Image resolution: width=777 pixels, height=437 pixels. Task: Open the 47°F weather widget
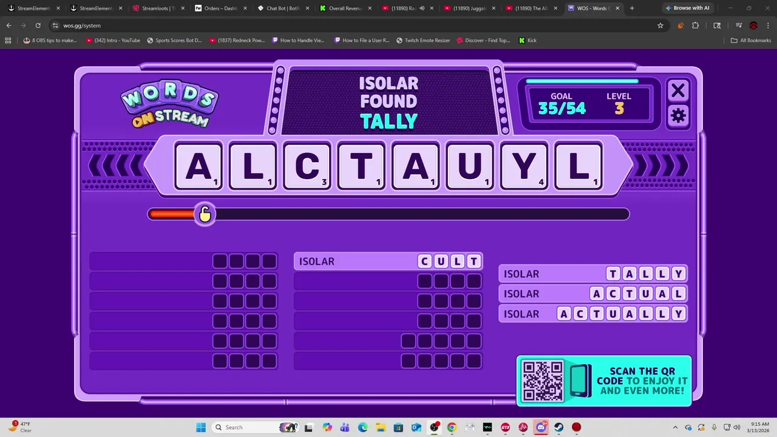pos(20,427)
